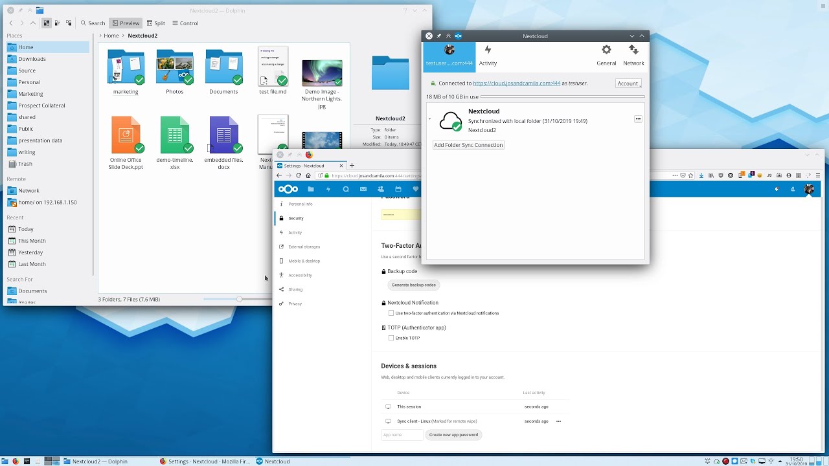
Task: Adjust the Dolphin icon zoom slider
Action: click(x=239, y=299)
